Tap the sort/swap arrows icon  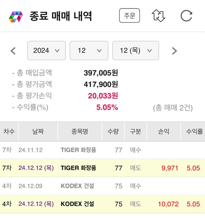point(158,16)
